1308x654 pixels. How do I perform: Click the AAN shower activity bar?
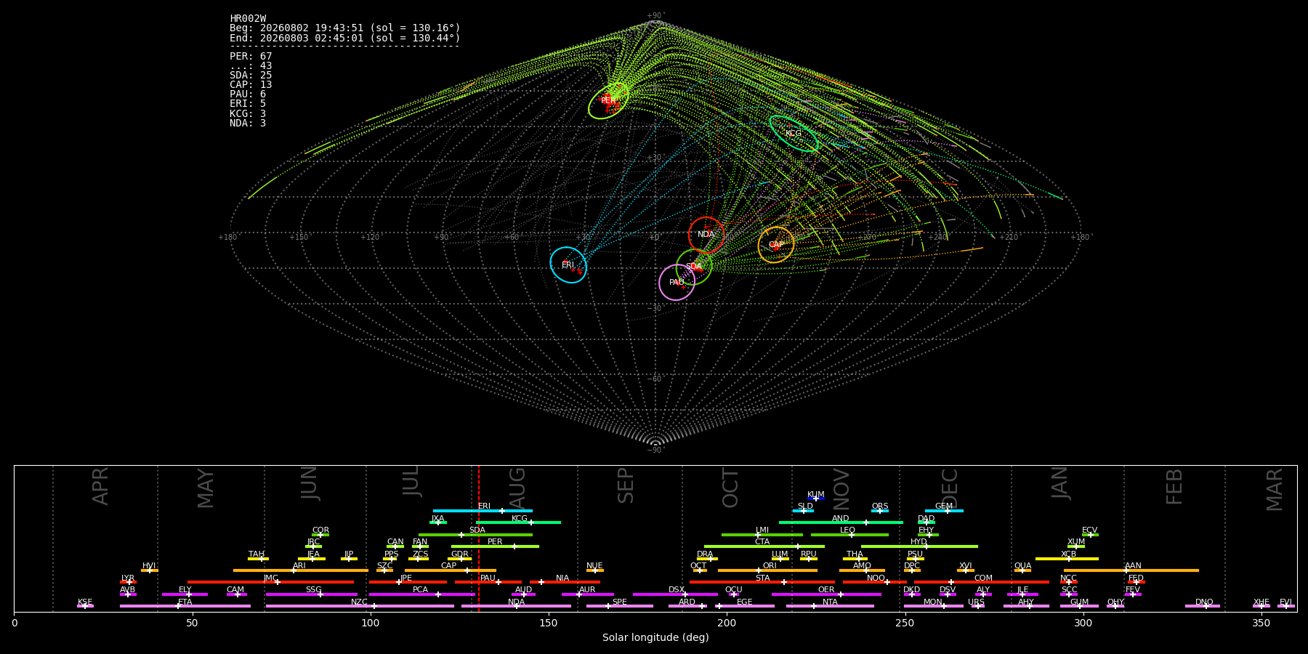tap(1131, 570)
